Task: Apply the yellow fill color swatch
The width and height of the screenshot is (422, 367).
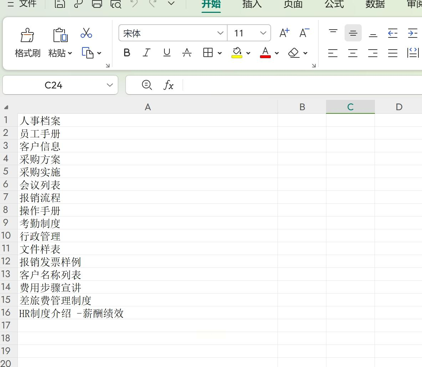Action: 237,52
